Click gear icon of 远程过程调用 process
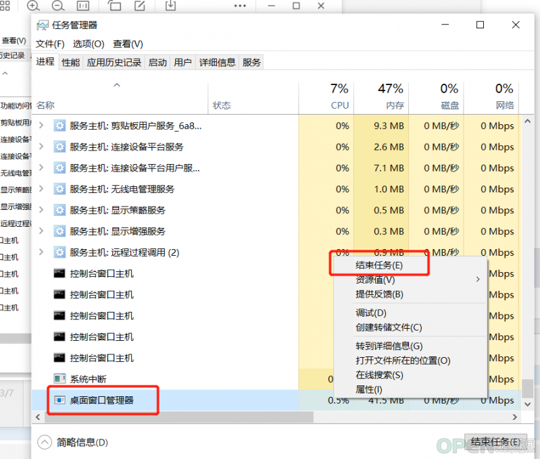Image resolution: width=540 pixels, height=459 pixels. tap(60, 252)
